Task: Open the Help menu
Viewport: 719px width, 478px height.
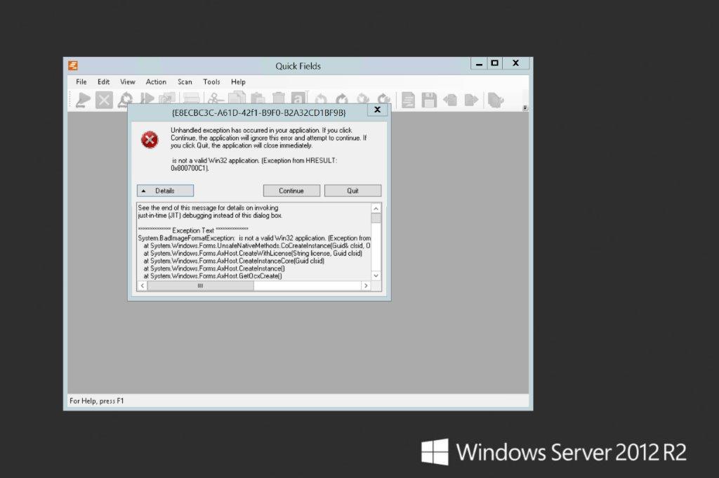Action: [238, 82]
